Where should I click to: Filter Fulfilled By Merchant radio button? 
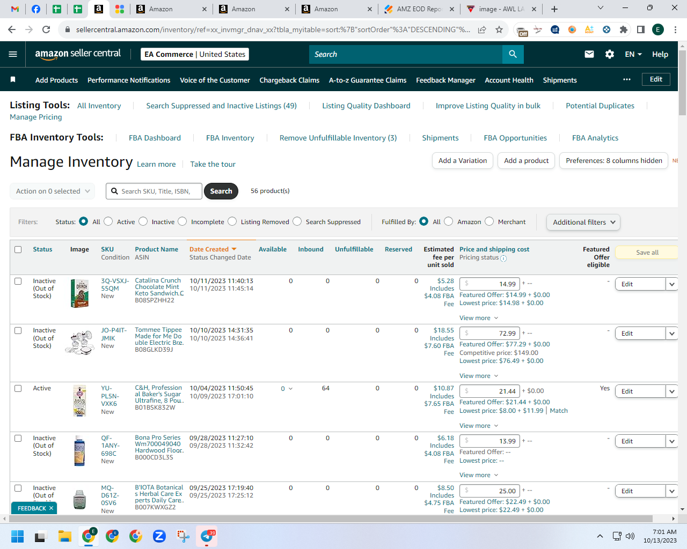coord(489,221)
